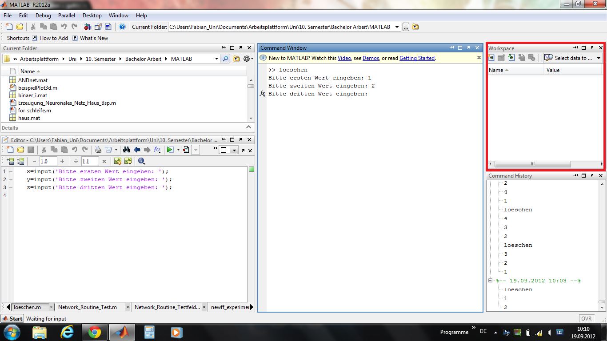Click the Getting Started link
The image size is (607, 341).
click(417, 58)
